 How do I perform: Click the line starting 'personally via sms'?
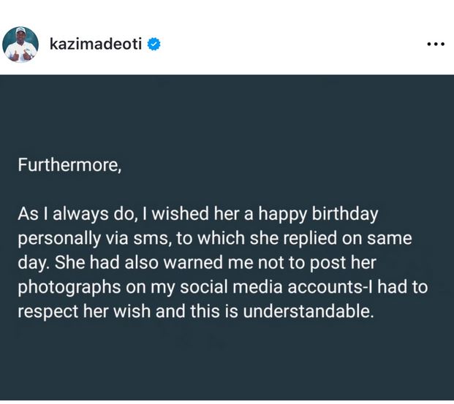click(214, 239)
